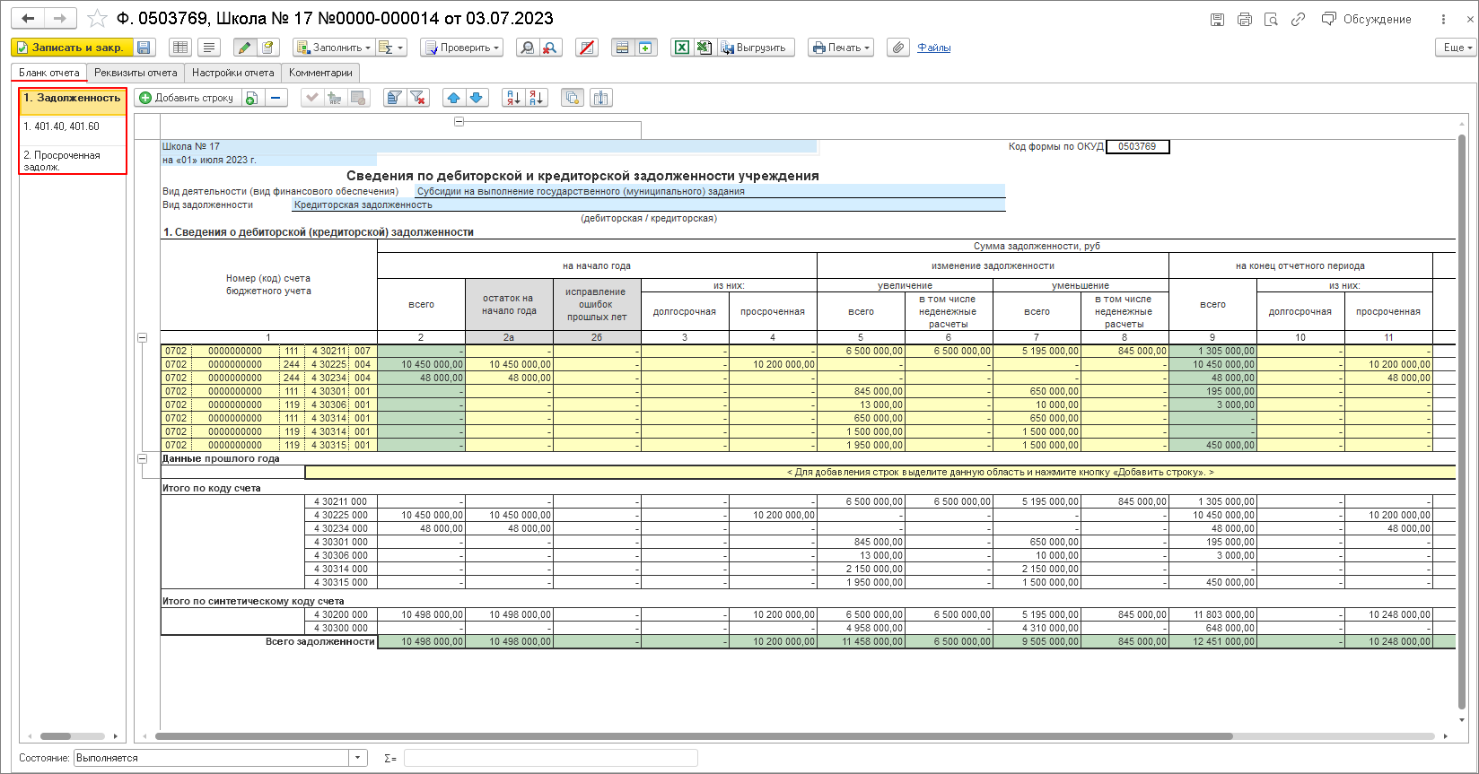Switch to the Реквизиты отчета tab
The width and height of the screenshot is (1479, 774).
pos(136,73)
